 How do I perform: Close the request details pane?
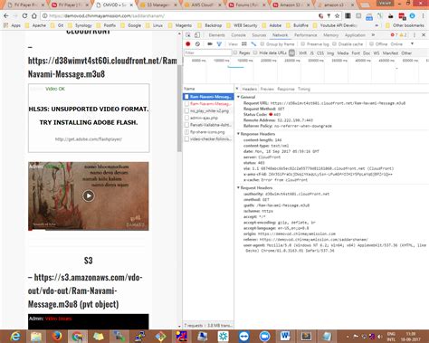(x=237, y=89)
